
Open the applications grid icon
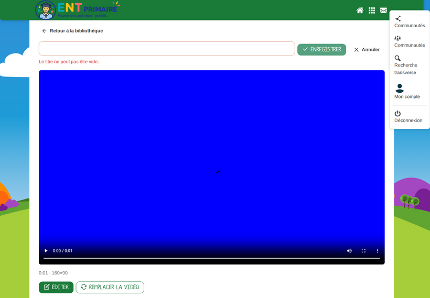point(372,10)
